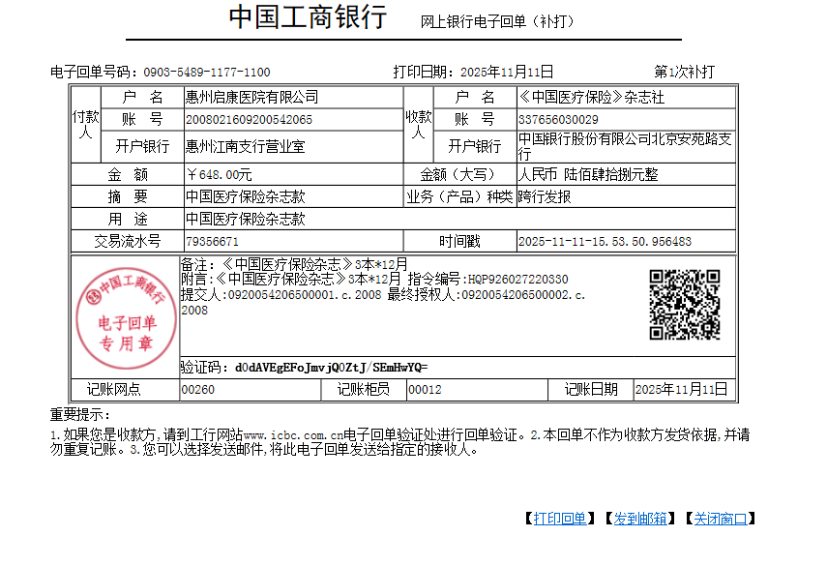Click payer account number 2008021609200542065
The width and height of the screenshot is (827, 566).
point(249,120)
